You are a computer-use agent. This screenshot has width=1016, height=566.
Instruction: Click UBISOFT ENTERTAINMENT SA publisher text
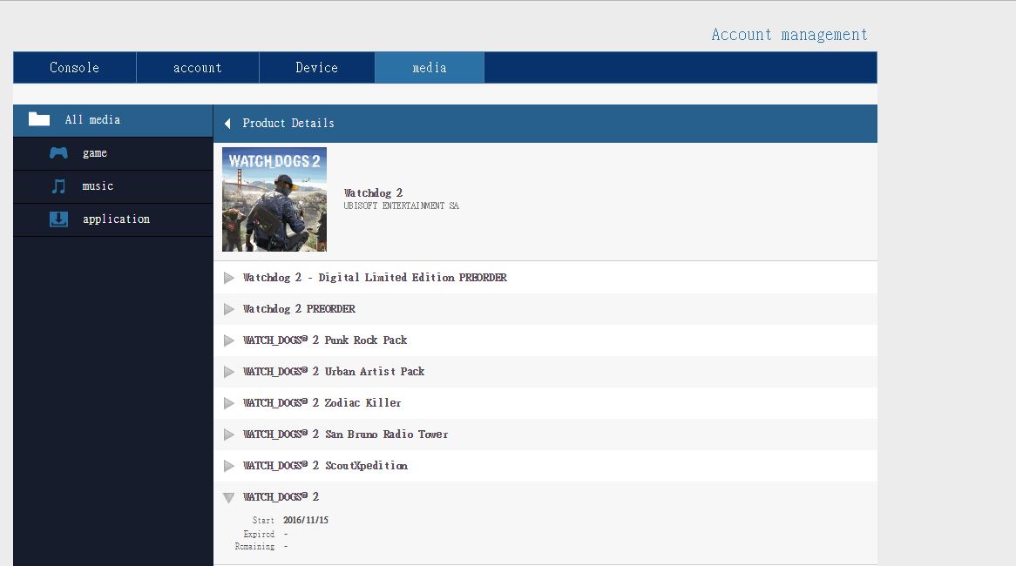pyautogui.click(x=401, y=206)
